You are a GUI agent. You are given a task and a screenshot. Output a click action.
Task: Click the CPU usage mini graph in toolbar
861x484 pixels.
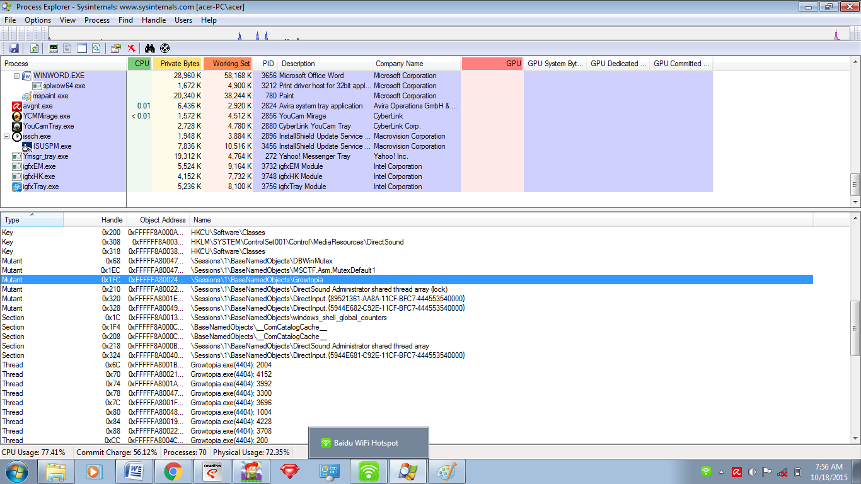(x=448, y=35)
